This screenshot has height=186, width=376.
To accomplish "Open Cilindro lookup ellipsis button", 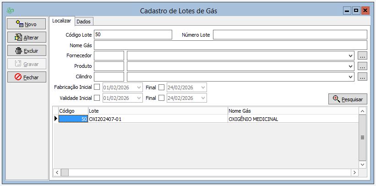I will tap(362, 77).
